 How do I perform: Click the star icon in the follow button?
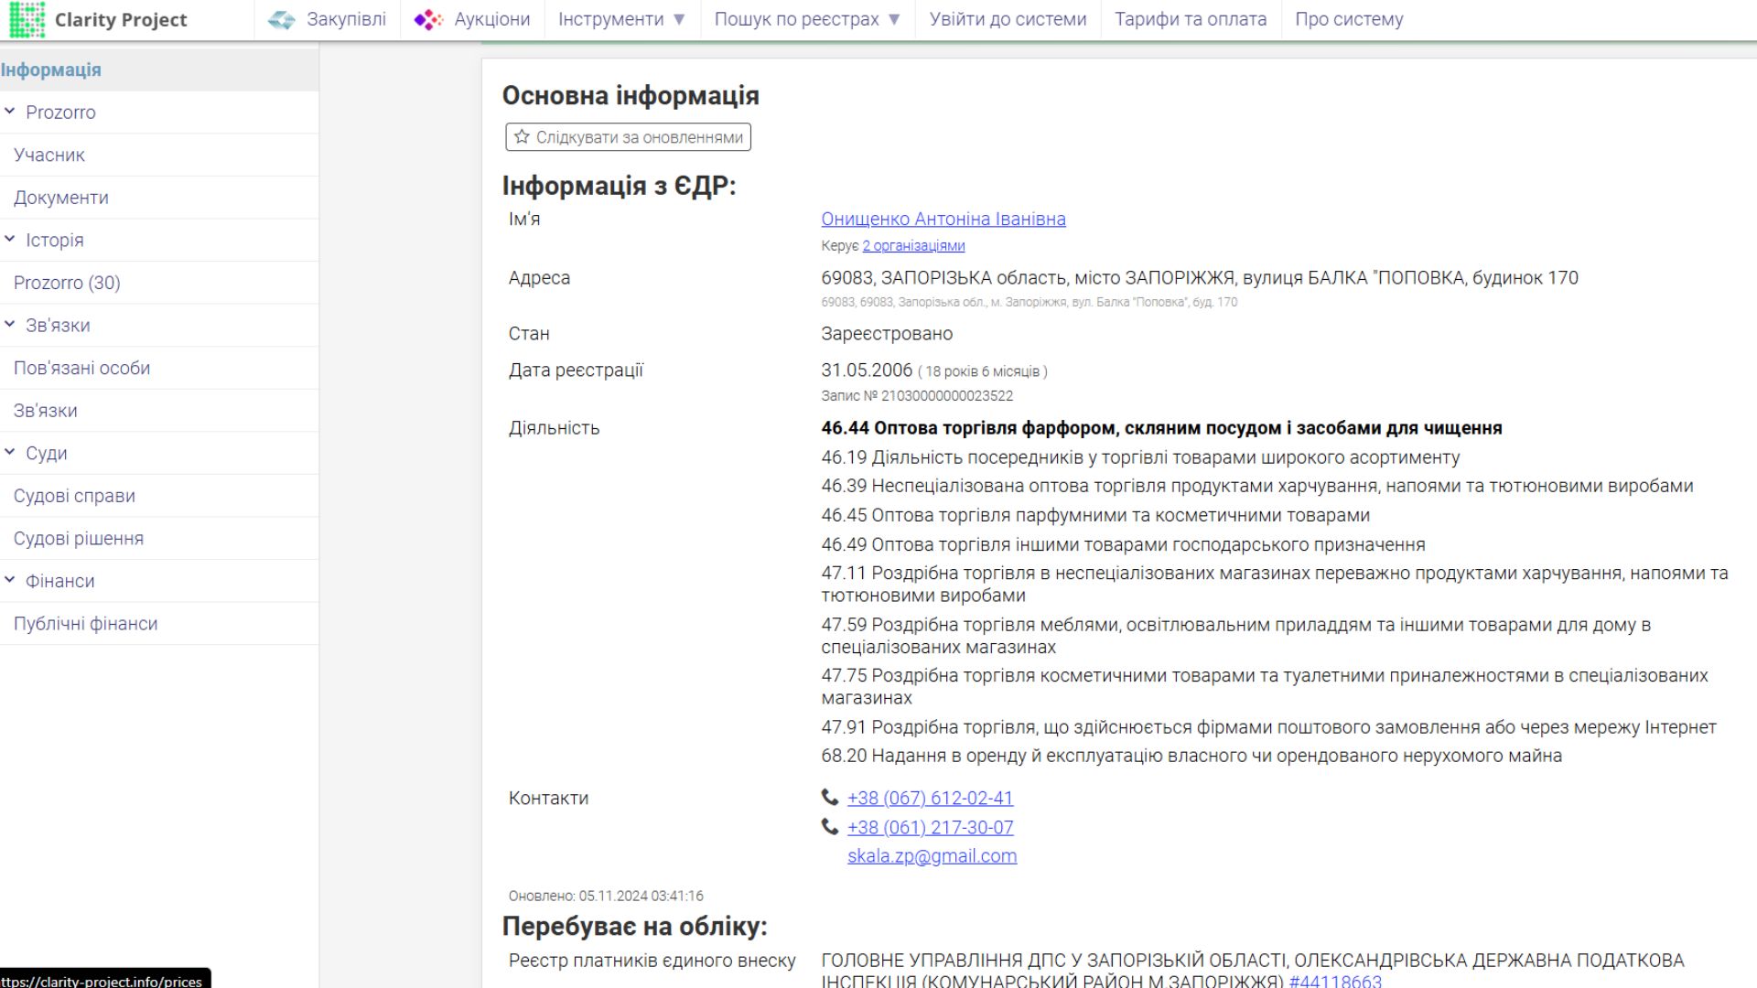point(521,137)
